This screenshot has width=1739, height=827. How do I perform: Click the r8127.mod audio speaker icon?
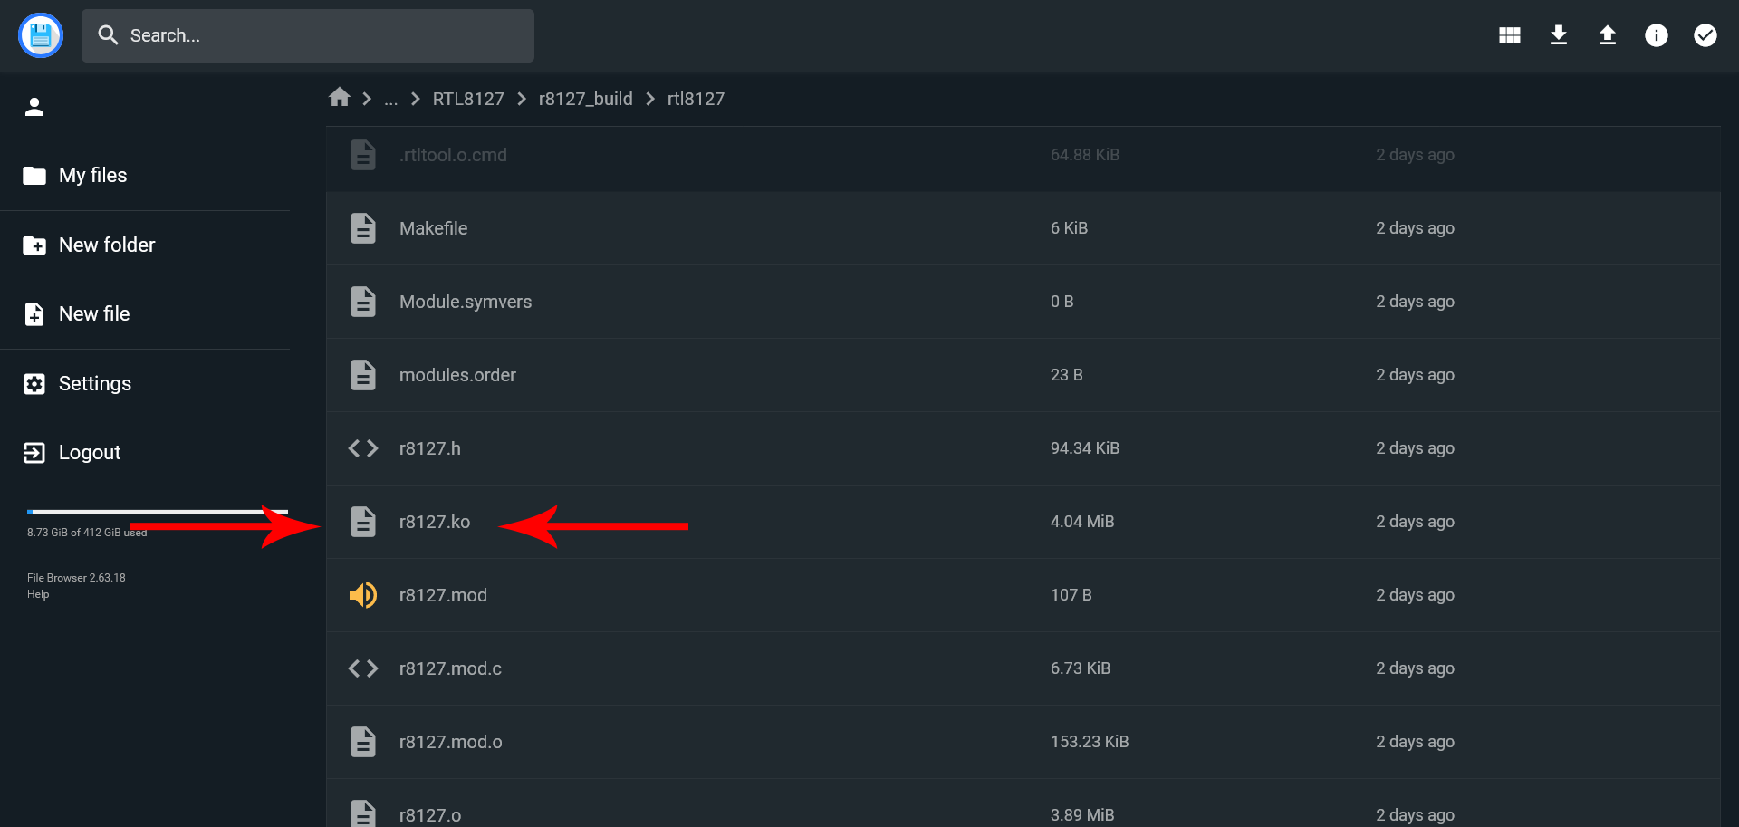(363, 595)
